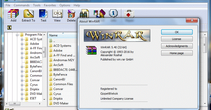
Task: Click file list scroll down arrow
Action: tap(205, 104)
